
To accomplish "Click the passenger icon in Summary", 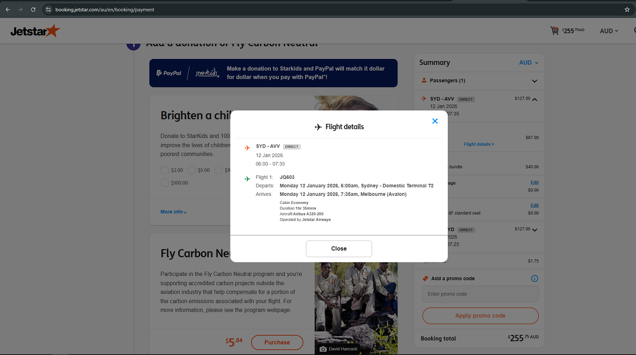I will tap(424, 81).
